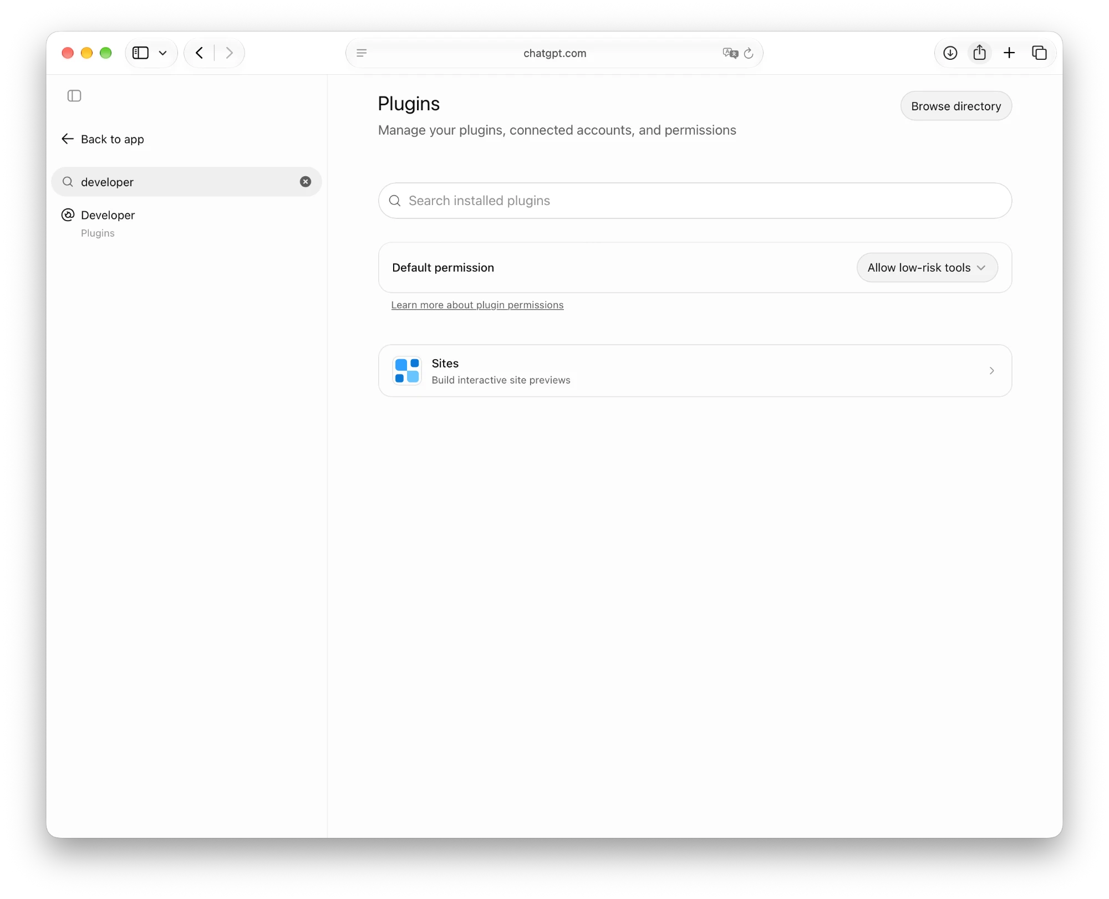Open the reader view icon in address bar
Screen dimensions: 1109x899
(362, 53)
